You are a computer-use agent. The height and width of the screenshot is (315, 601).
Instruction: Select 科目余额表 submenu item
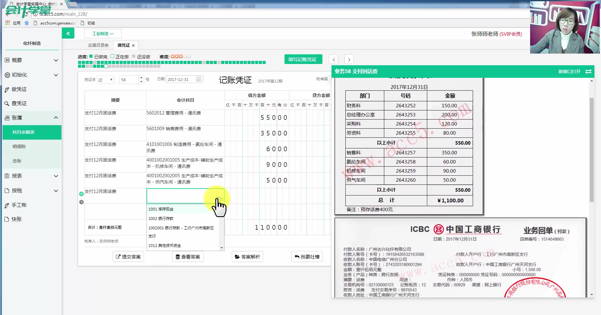32,132
